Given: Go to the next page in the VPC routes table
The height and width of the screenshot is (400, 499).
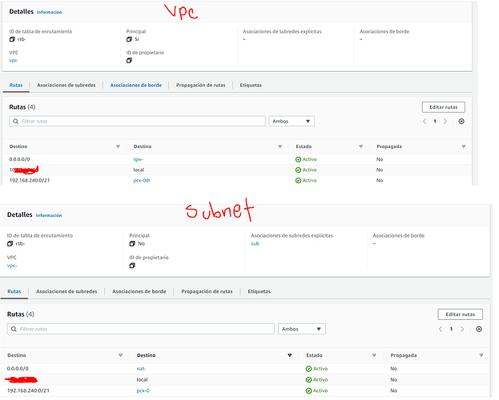Looking at the screenshot, I should 445,122.
